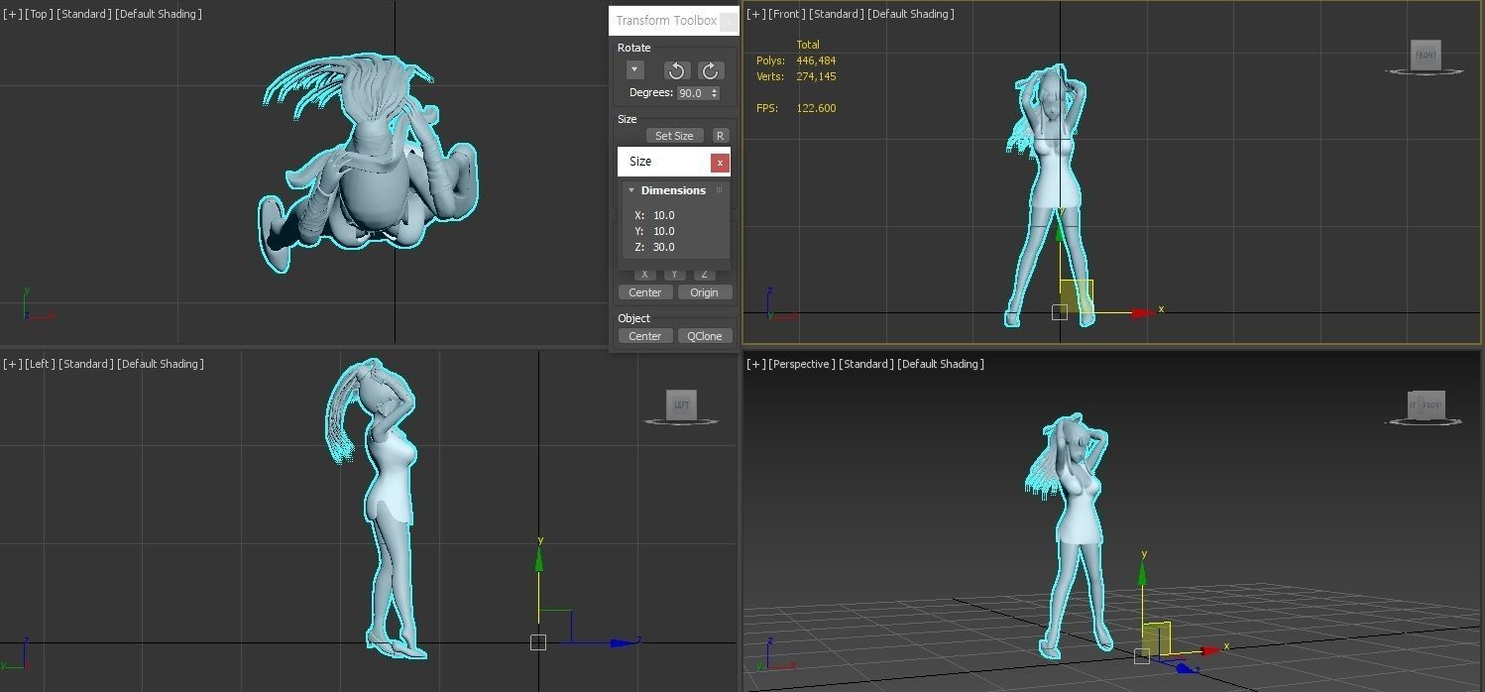Open [+] menu in Front viewport

coord(755,14)
